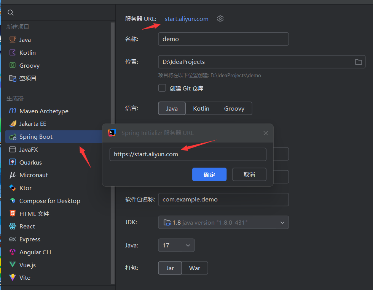The height and width of the screenshot is (290, 373).
Task: Open server URL settings gear
Action: 220,19
